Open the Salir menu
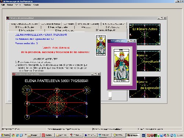The image size is (184, 138). click(x=3, y=5)
